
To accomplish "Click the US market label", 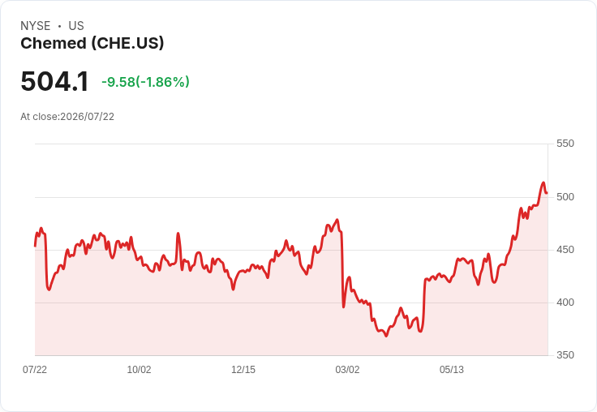I will click(76, 26).
